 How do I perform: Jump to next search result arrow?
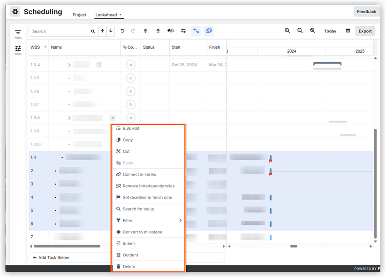coord(111,31)
